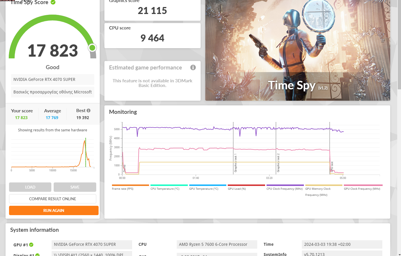Toggle GPU Clock Frequency (MHz) legend item

pos(363,187)
